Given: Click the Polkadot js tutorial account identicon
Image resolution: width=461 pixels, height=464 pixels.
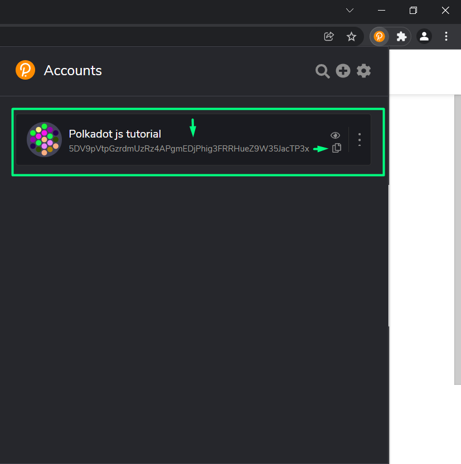Looking at the screenshot, I should 44,139.
